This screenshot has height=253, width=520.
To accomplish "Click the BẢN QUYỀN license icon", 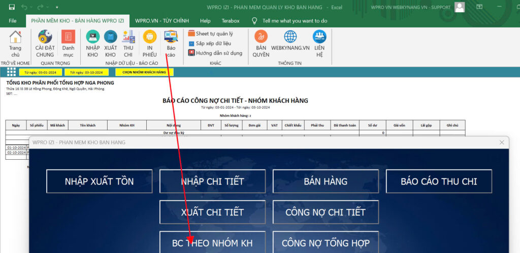I will [x=261, y=43].
